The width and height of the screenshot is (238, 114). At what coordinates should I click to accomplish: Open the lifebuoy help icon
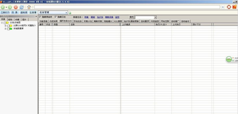[229, 7]
